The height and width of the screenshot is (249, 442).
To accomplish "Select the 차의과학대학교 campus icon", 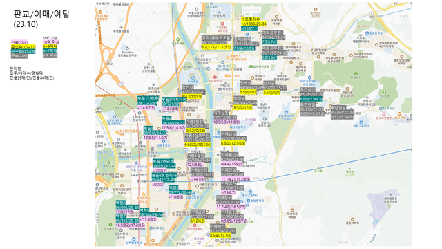I will (x=309, y=77).
